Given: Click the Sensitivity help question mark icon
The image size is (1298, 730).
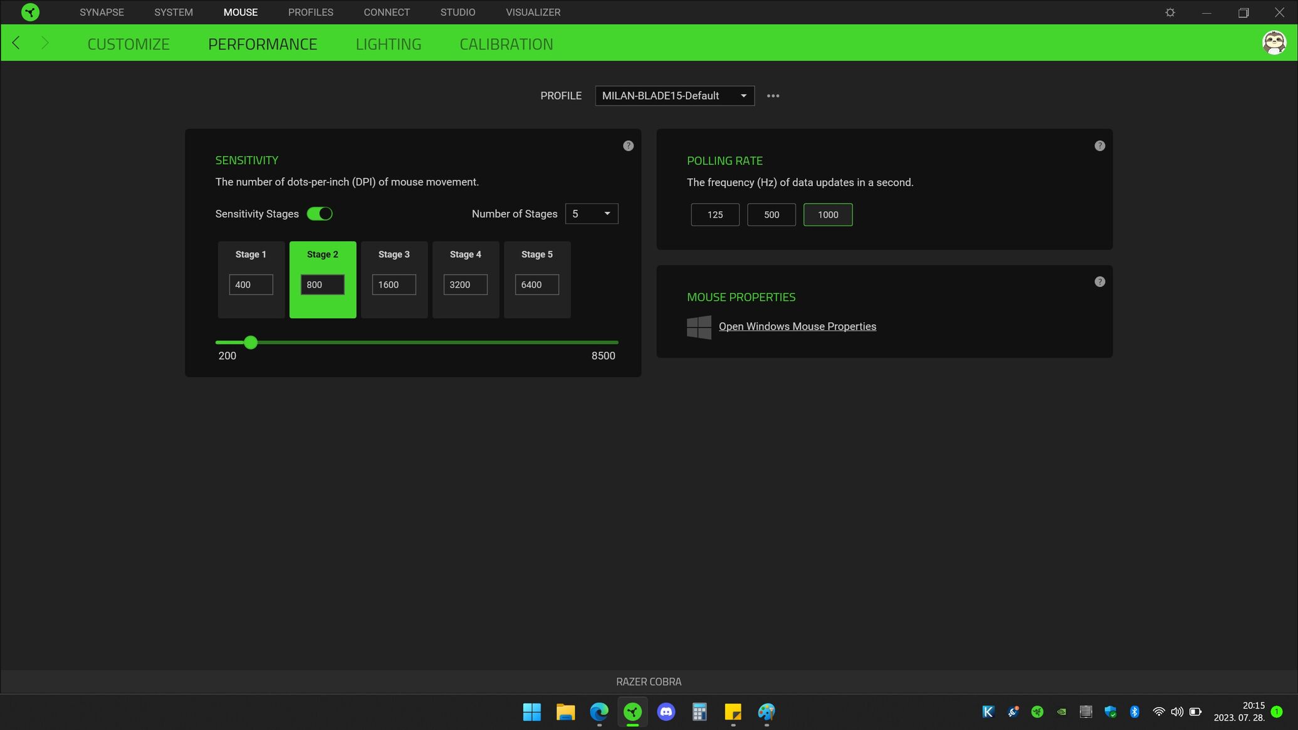Looking at the screenshot, I should tap(628, 146).
